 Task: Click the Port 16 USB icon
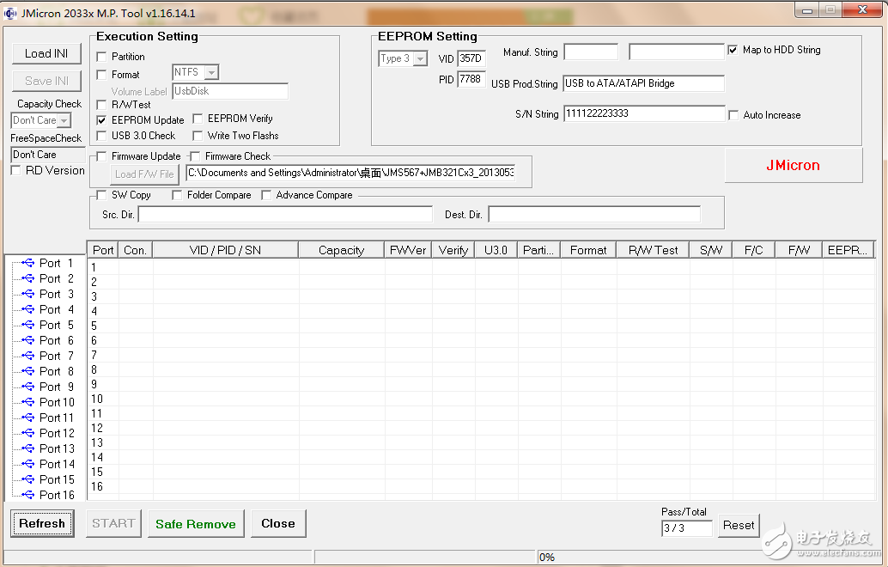click(28, 495)
